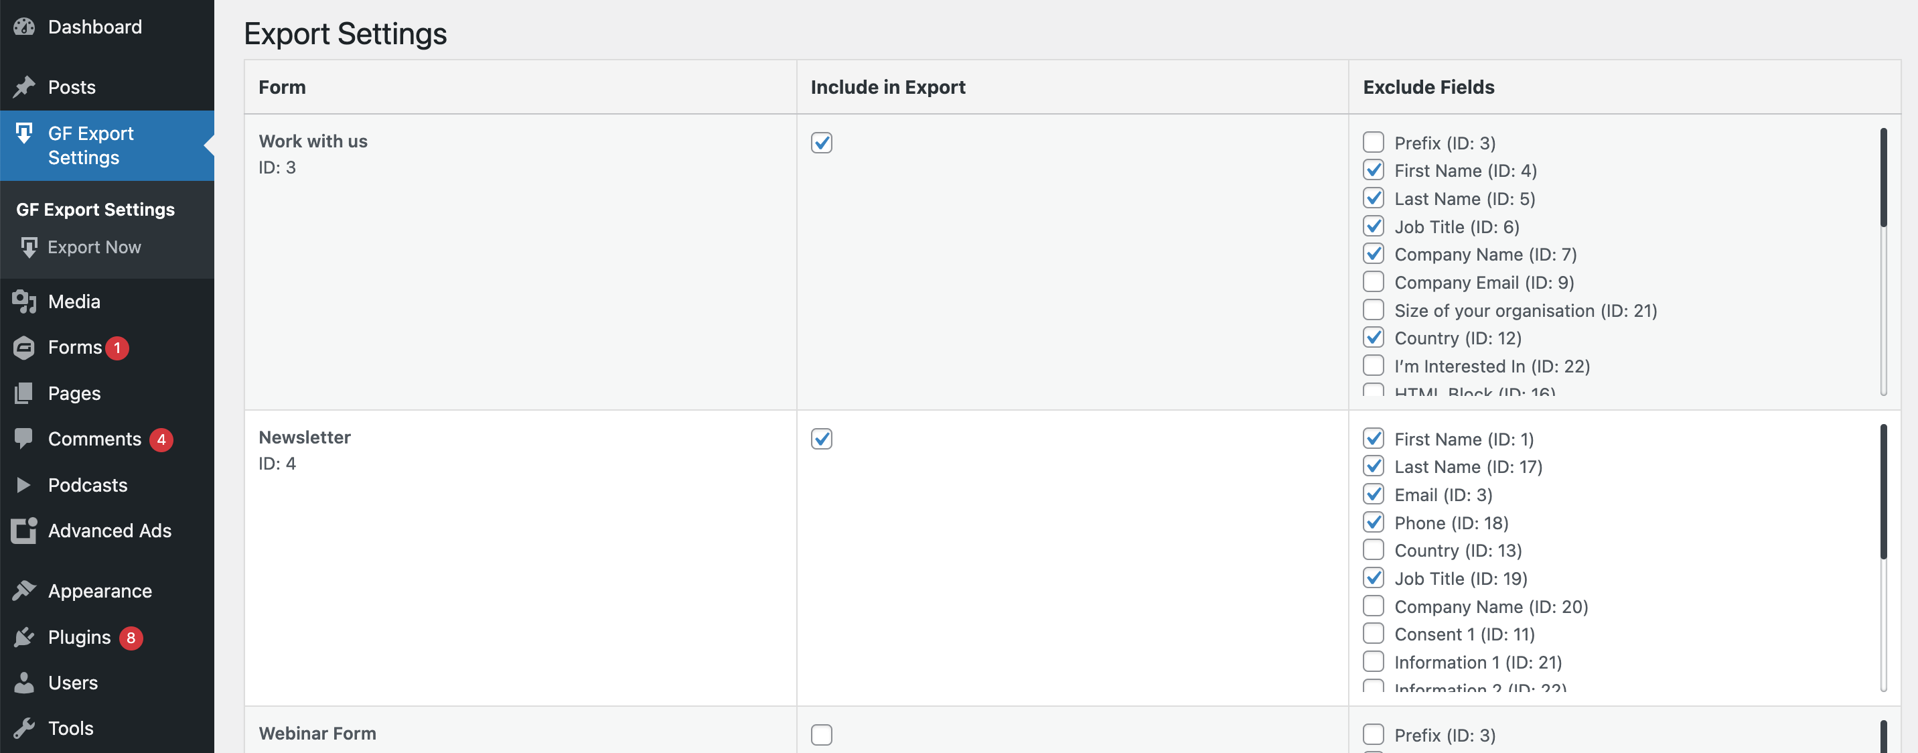Click the 'Work with us' form name
The width and height of the screenshot is (1918, 753).
[313, 141]
